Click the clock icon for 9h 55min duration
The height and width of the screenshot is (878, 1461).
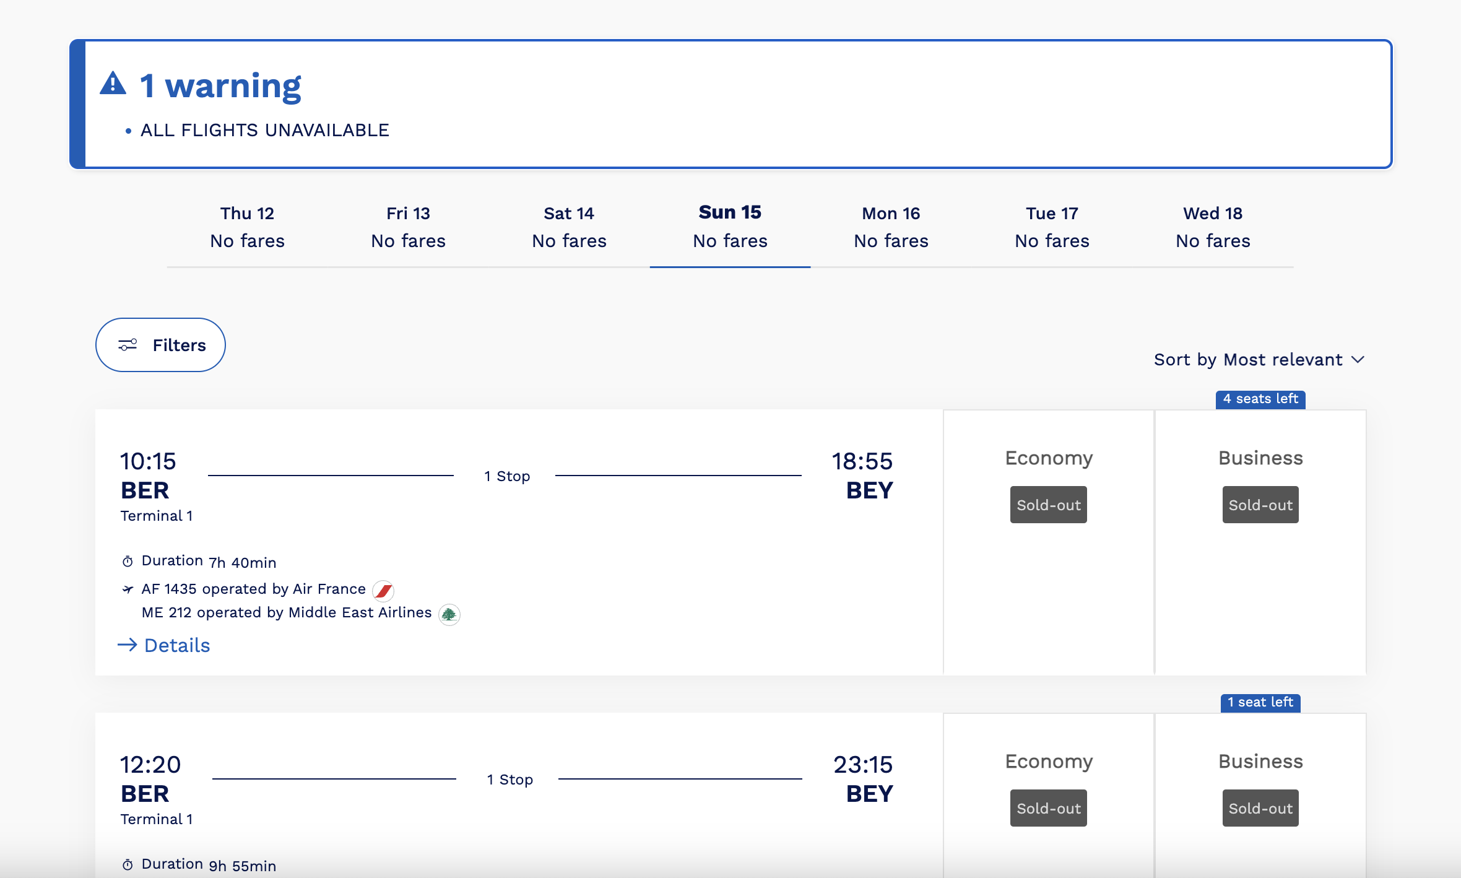(x=128, y=865)
